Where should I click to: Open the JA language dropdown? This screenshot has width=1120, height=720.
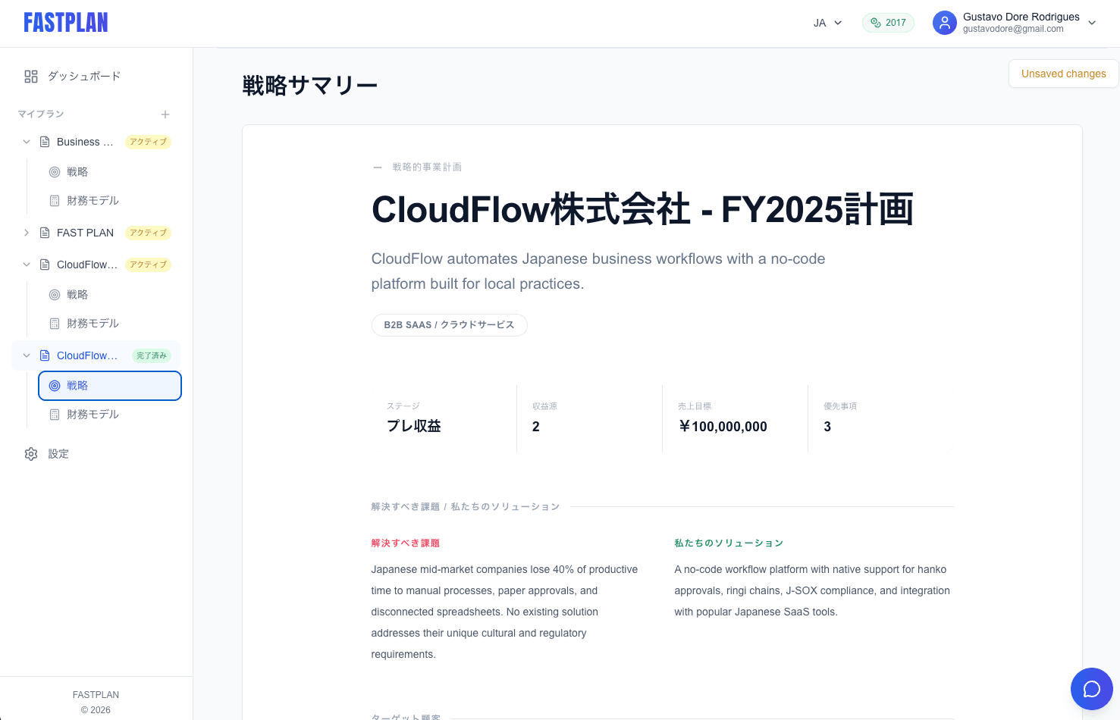pyautogui.click(x=828, y=23)
